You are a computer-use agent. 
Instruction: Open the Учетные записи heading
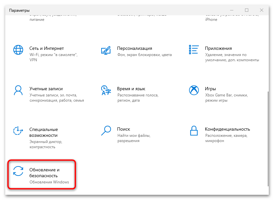point(46,89)
